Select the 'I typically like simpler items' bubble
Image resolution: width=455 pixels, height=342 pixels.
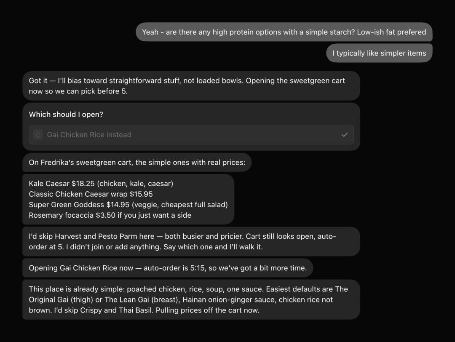[x=379, y=53]
